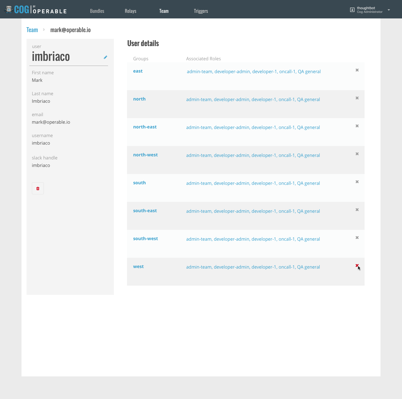Open the north-west group link

point(145,155)
